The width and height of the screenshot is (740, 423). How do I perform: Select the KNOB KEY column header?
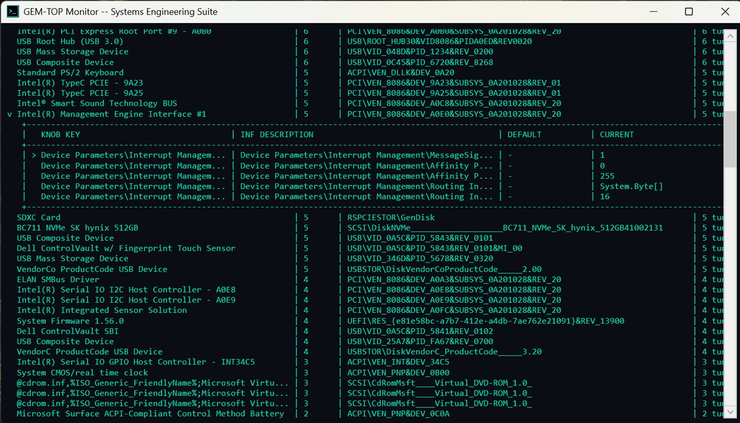[60, 134]
